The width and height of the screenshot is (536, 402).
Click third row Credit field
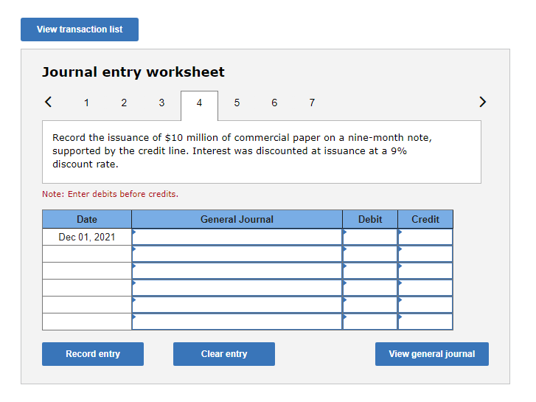click(x=425, y=271)
